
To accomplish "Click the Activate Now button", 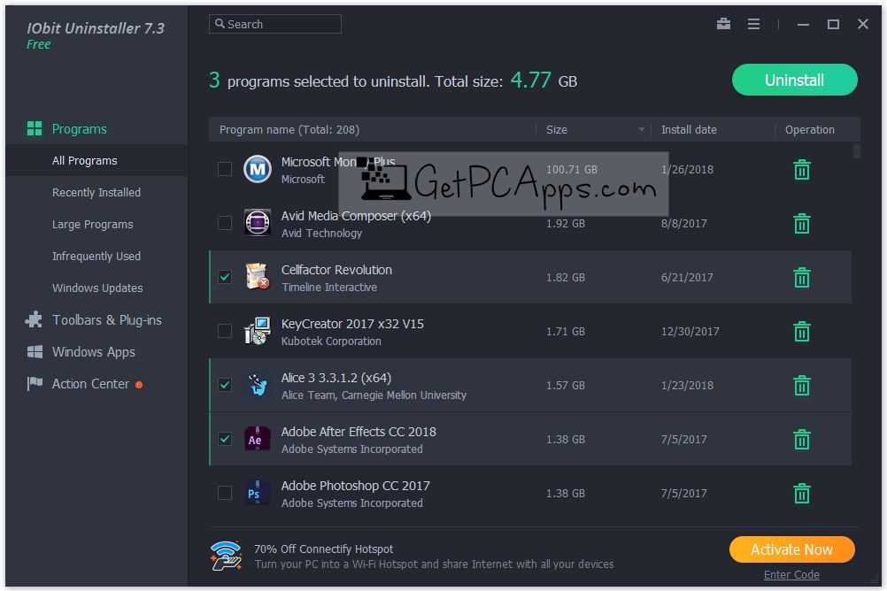I will [x=791, y=549].
